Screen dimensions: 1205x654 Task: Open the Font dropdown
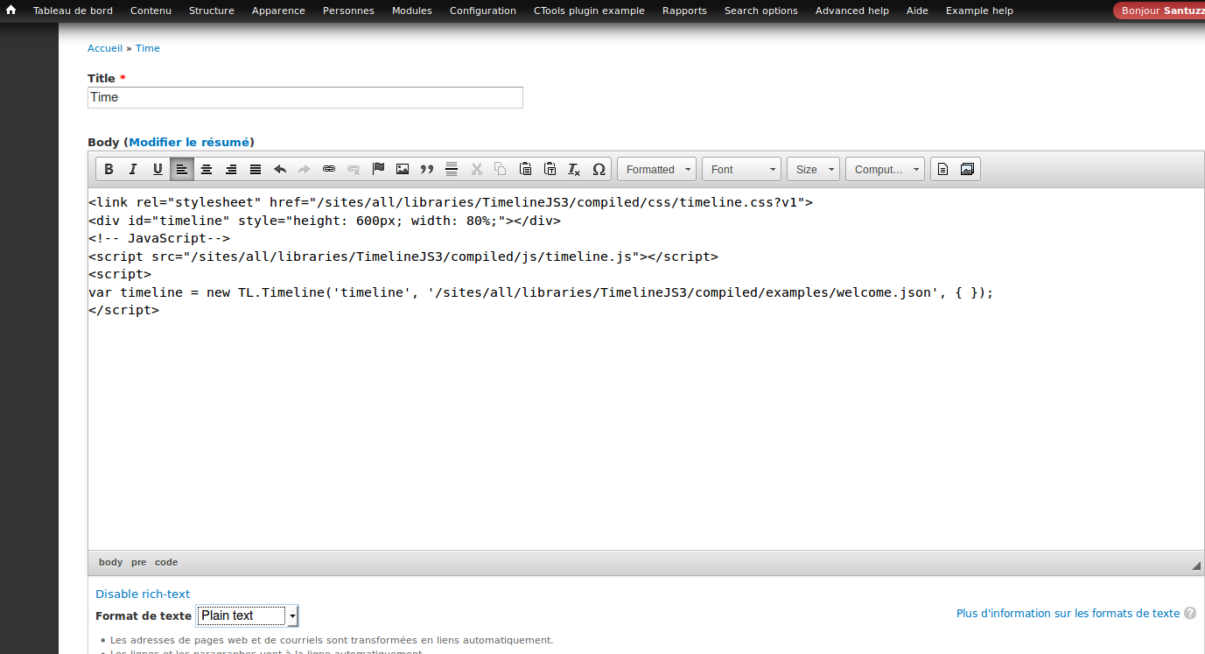click(741, 169)
